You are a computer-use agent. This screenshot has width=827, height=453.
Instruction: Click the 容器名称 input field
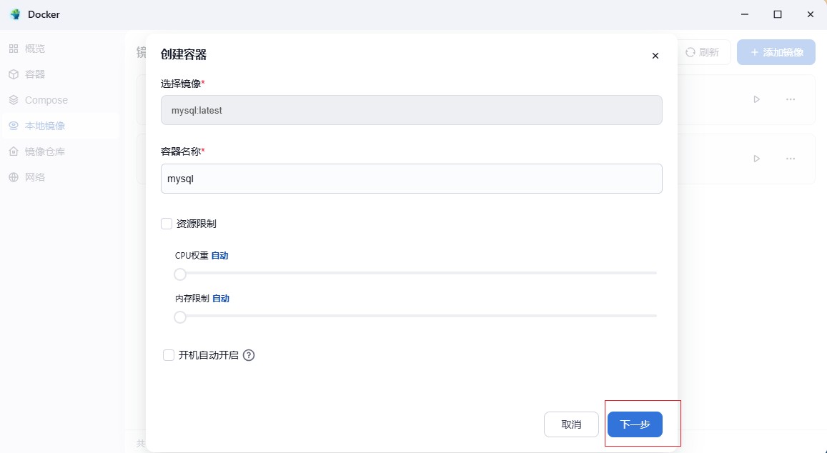point(411,179)
